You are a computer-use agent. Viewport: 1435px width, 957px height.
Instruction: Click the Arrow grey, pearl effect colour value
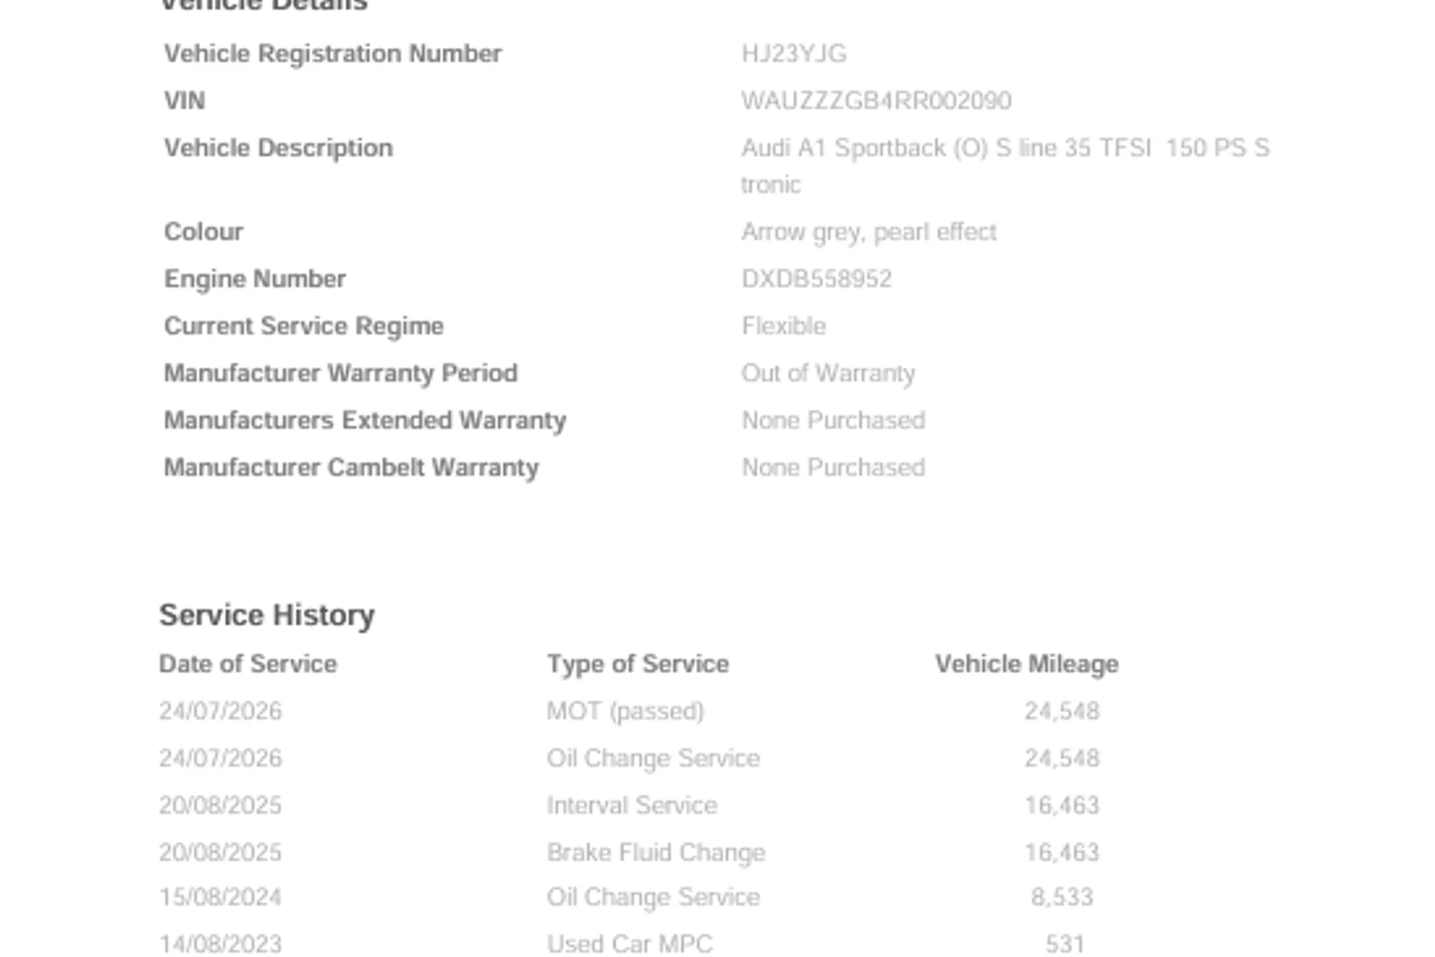coord(868,233)
